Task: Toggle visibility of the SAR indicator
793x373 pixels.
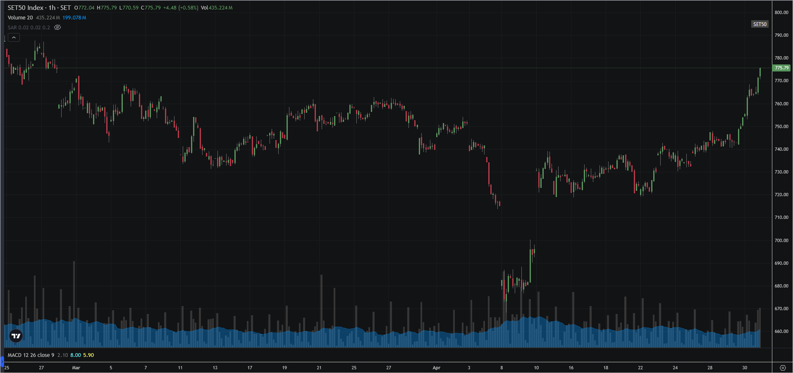Action: pyautogui.click(x=57, y=27)
